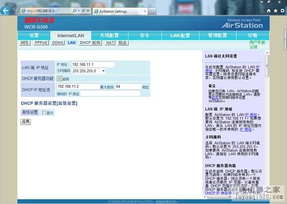287x204 pixels.
Task: Click the browser page vertical scrollbar
Action: [285, 39]
